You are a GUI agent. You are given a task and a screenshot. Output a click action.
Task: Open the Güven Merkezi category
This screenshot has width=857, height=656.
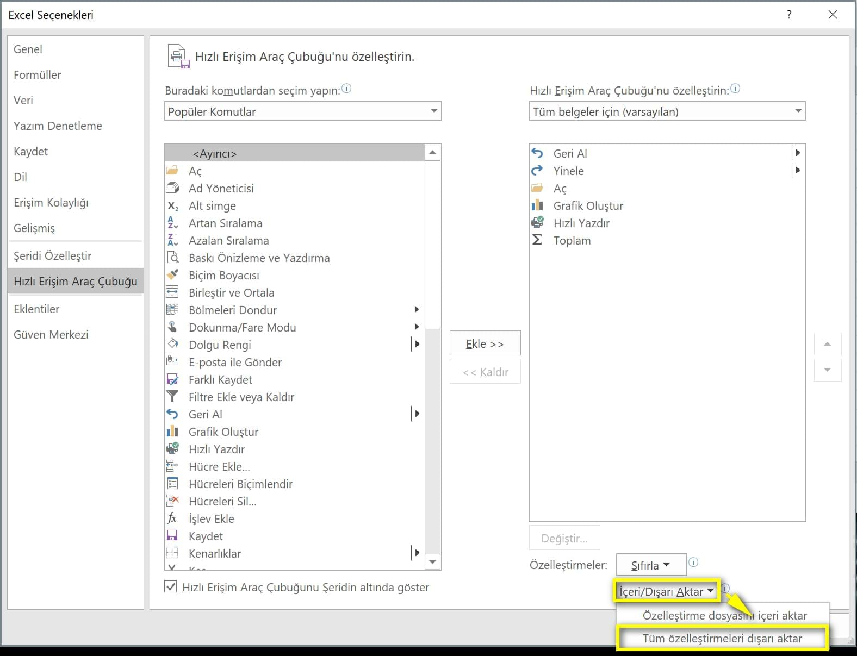pos(76,335)
